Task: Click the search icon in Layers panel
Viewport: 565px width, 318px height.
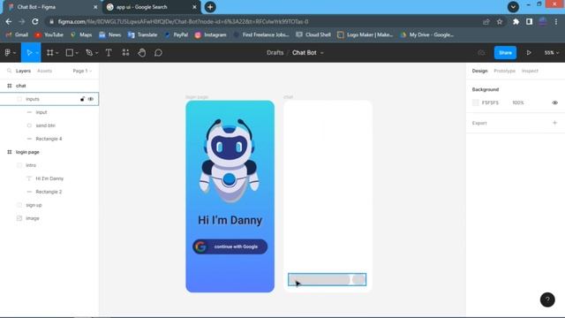Action: [x=10, y=71]
